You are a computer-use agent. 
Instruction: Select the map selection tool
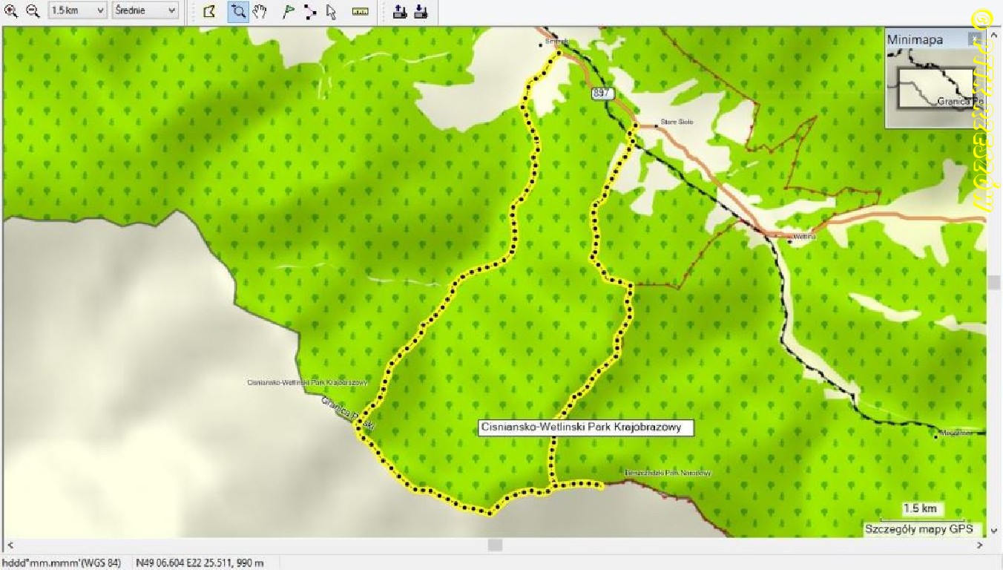pos(209,12)
